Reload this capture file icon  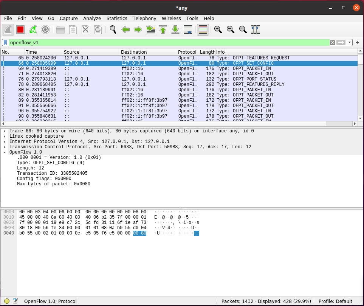(x=98, y=30)
